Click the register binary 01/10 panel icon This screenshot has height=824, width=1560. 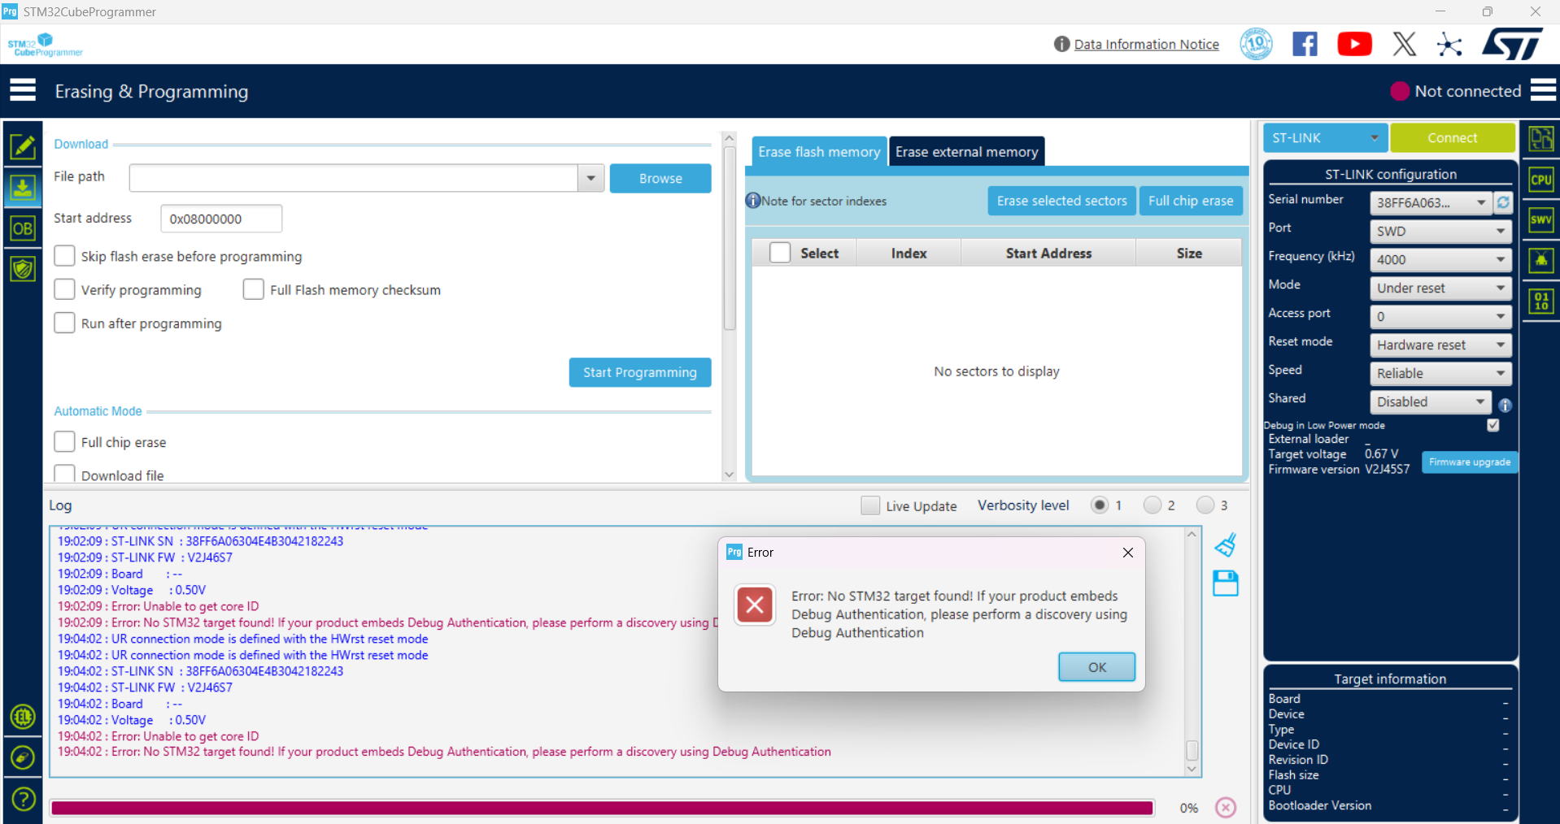coord(1540,301)
